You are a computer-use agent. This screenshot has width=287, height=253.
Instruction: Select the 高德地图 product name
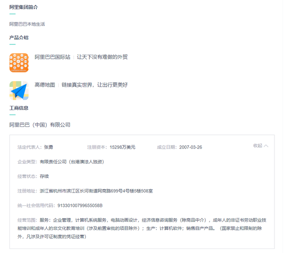(x=45, y=85)
